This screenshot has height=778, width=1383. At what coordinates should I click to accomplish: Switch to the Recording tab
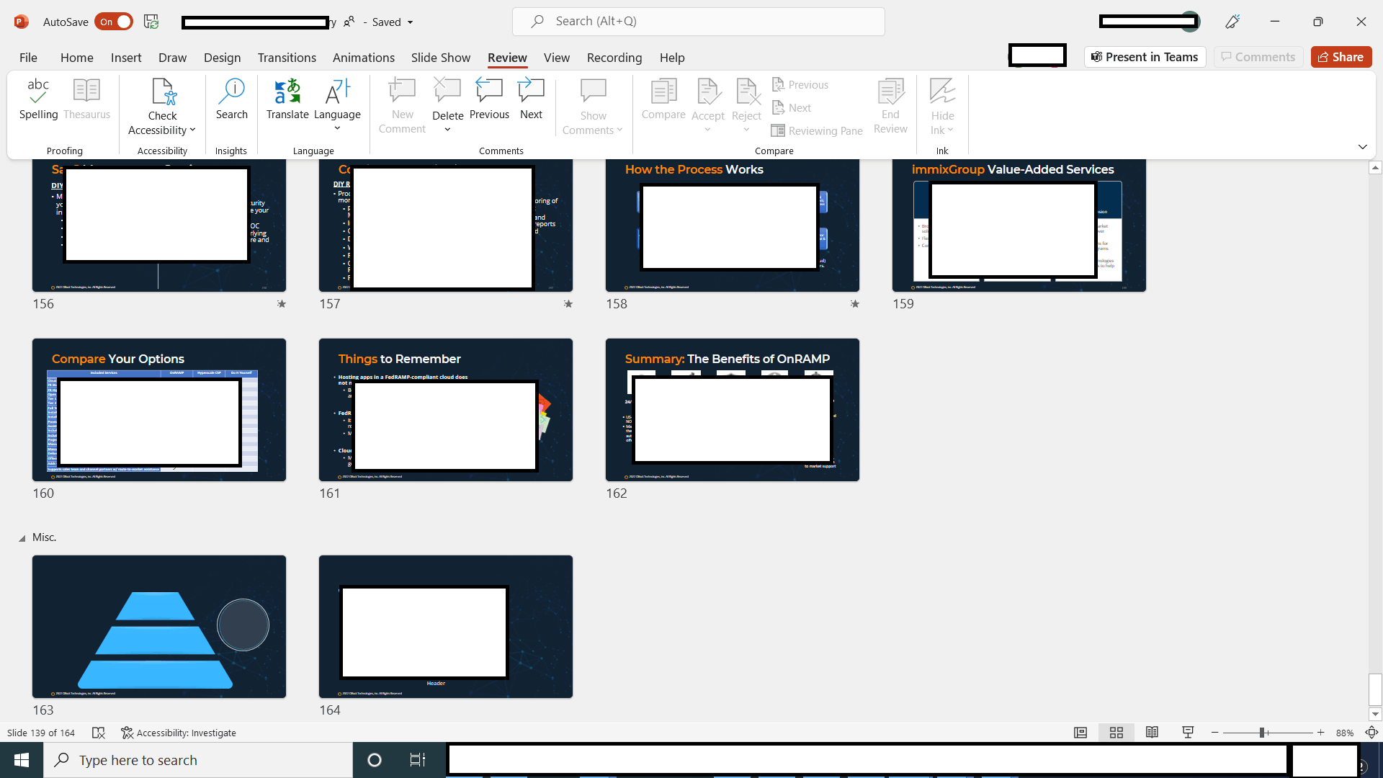click(x=614, y=58)
